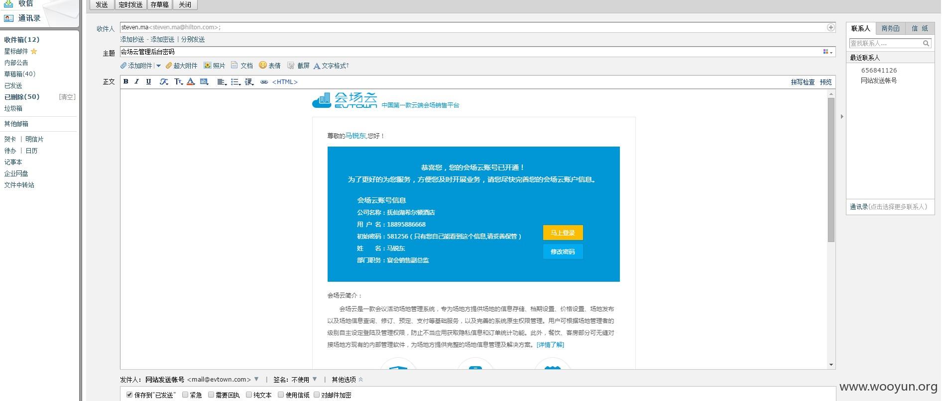
Task: Open the indent options
Action: click(x=249, y=81)
